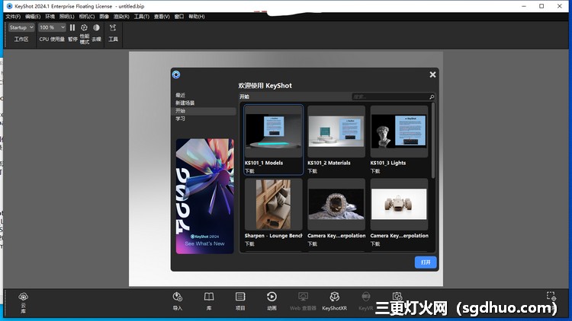Viewport: 572px width, 321px height.
Task: Open the 窗口 menu
Action: point(179,17)
